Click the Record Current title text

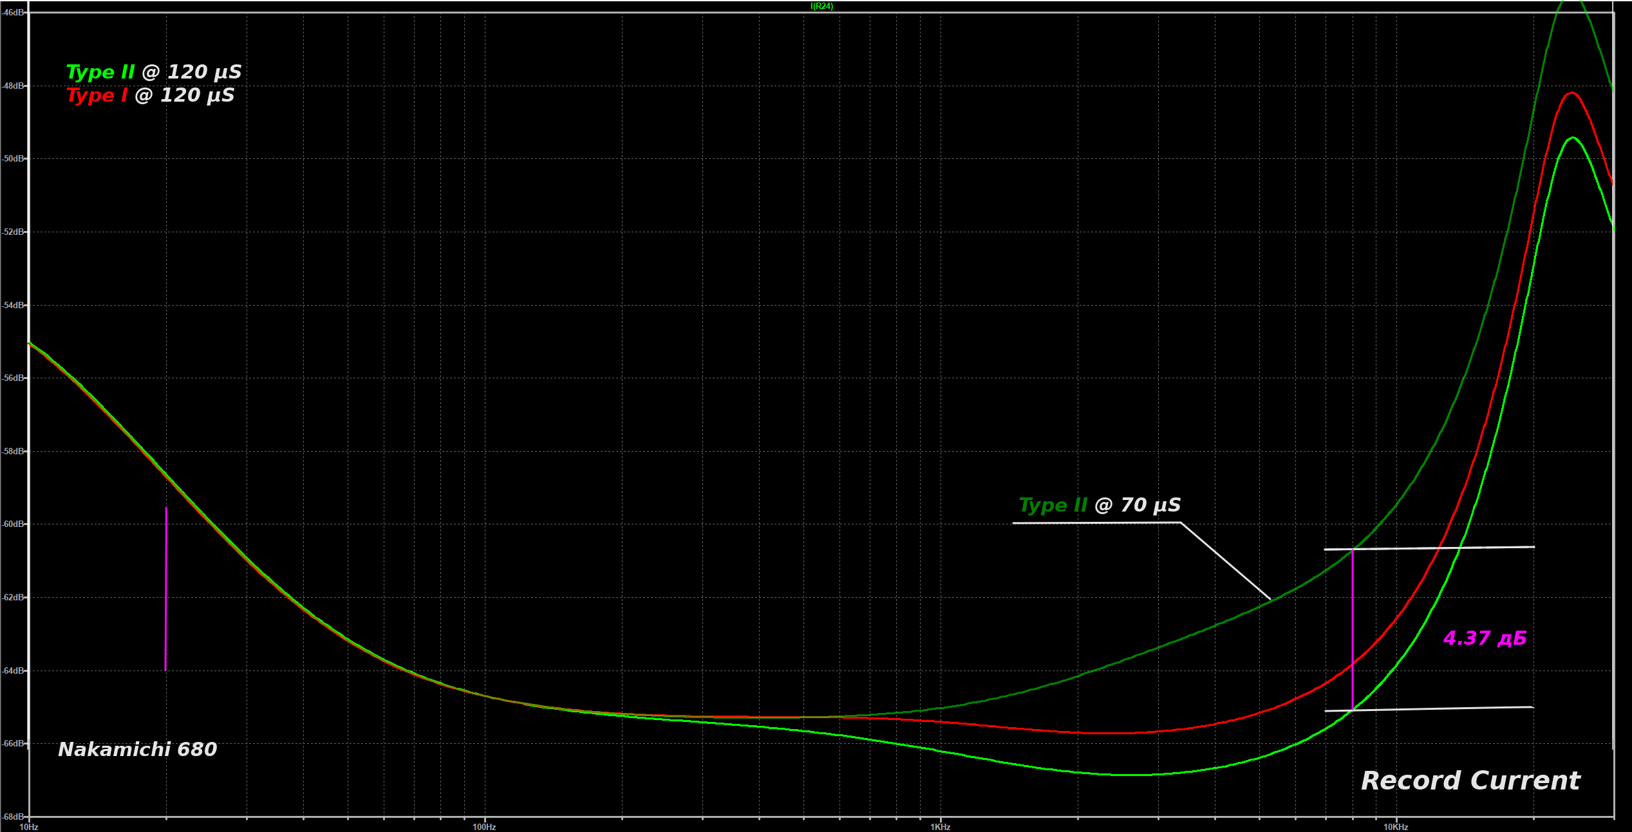point(1470,781)
